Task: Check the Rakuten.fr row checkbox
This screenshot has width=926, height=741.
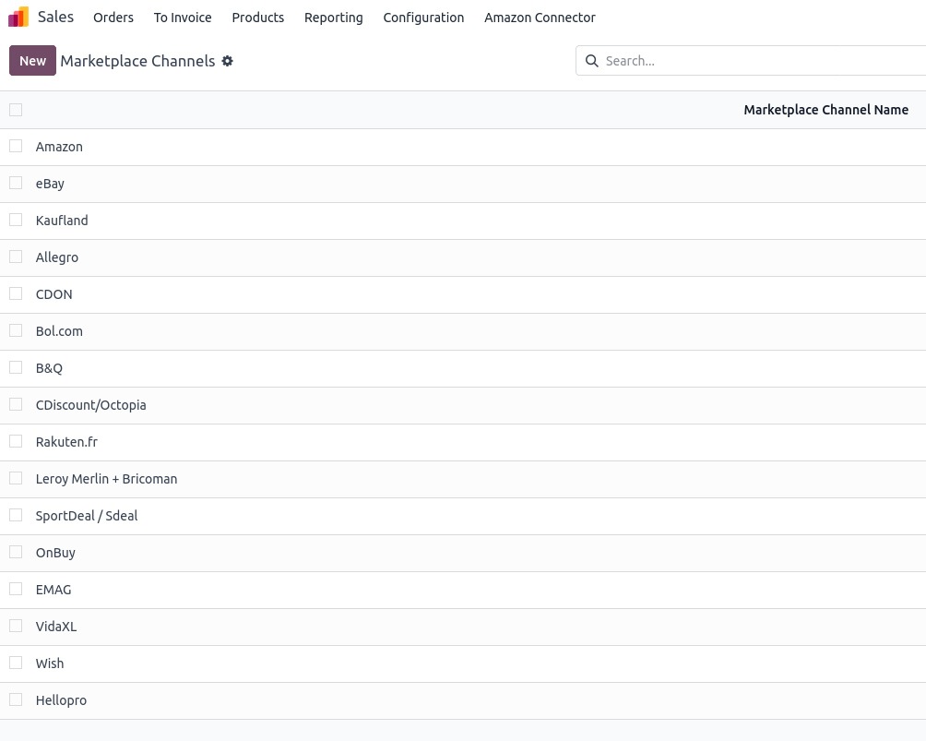Action: (16, 441)
